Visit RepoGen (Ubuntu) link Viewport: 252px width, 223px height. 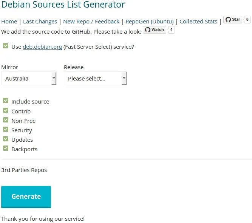point(149,22)
